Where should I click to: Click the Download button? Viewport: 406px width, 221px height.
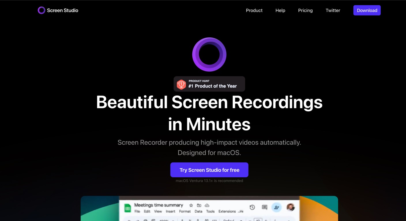coord(367,10)
